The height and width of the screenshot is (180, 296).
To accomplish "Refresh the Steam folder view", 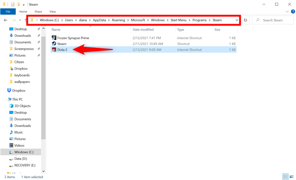I will (x=245, y=20).
